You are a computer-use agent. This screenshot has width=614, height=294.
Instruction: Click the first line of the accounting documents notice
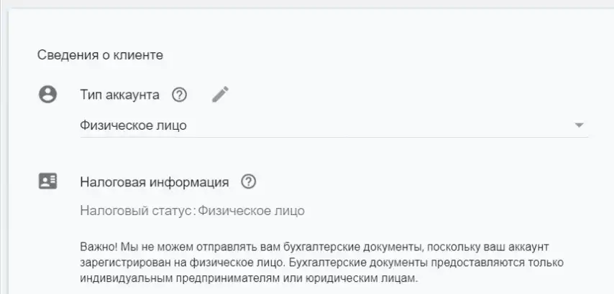pyautogui.click(x=314, y=247)
